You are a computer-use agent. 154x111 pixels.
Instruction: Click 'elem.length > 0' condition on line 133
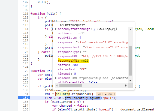click(65, 102)
